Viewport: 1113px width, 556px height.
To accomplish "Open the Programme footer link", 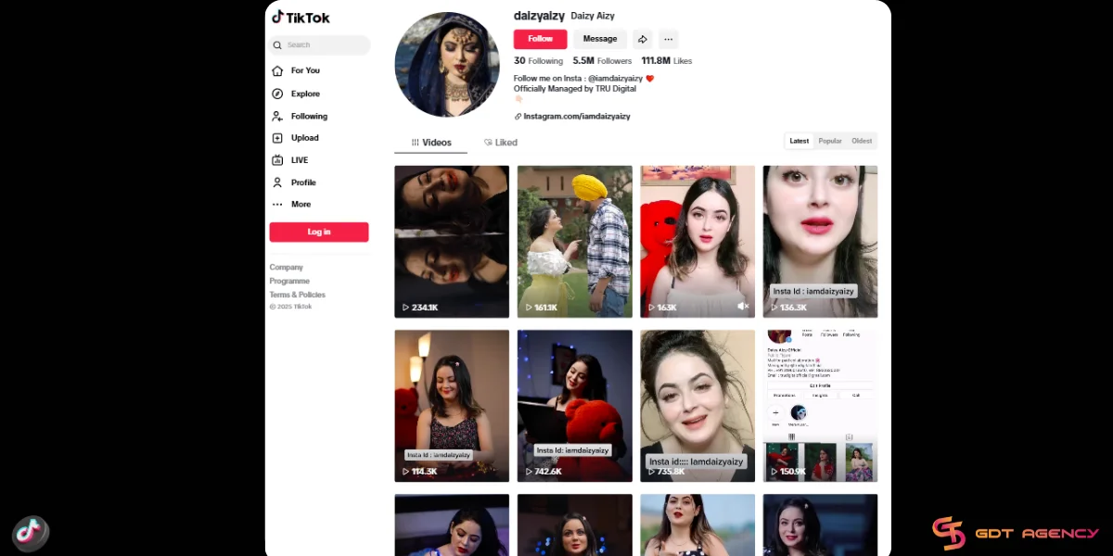I will point(290,281).
